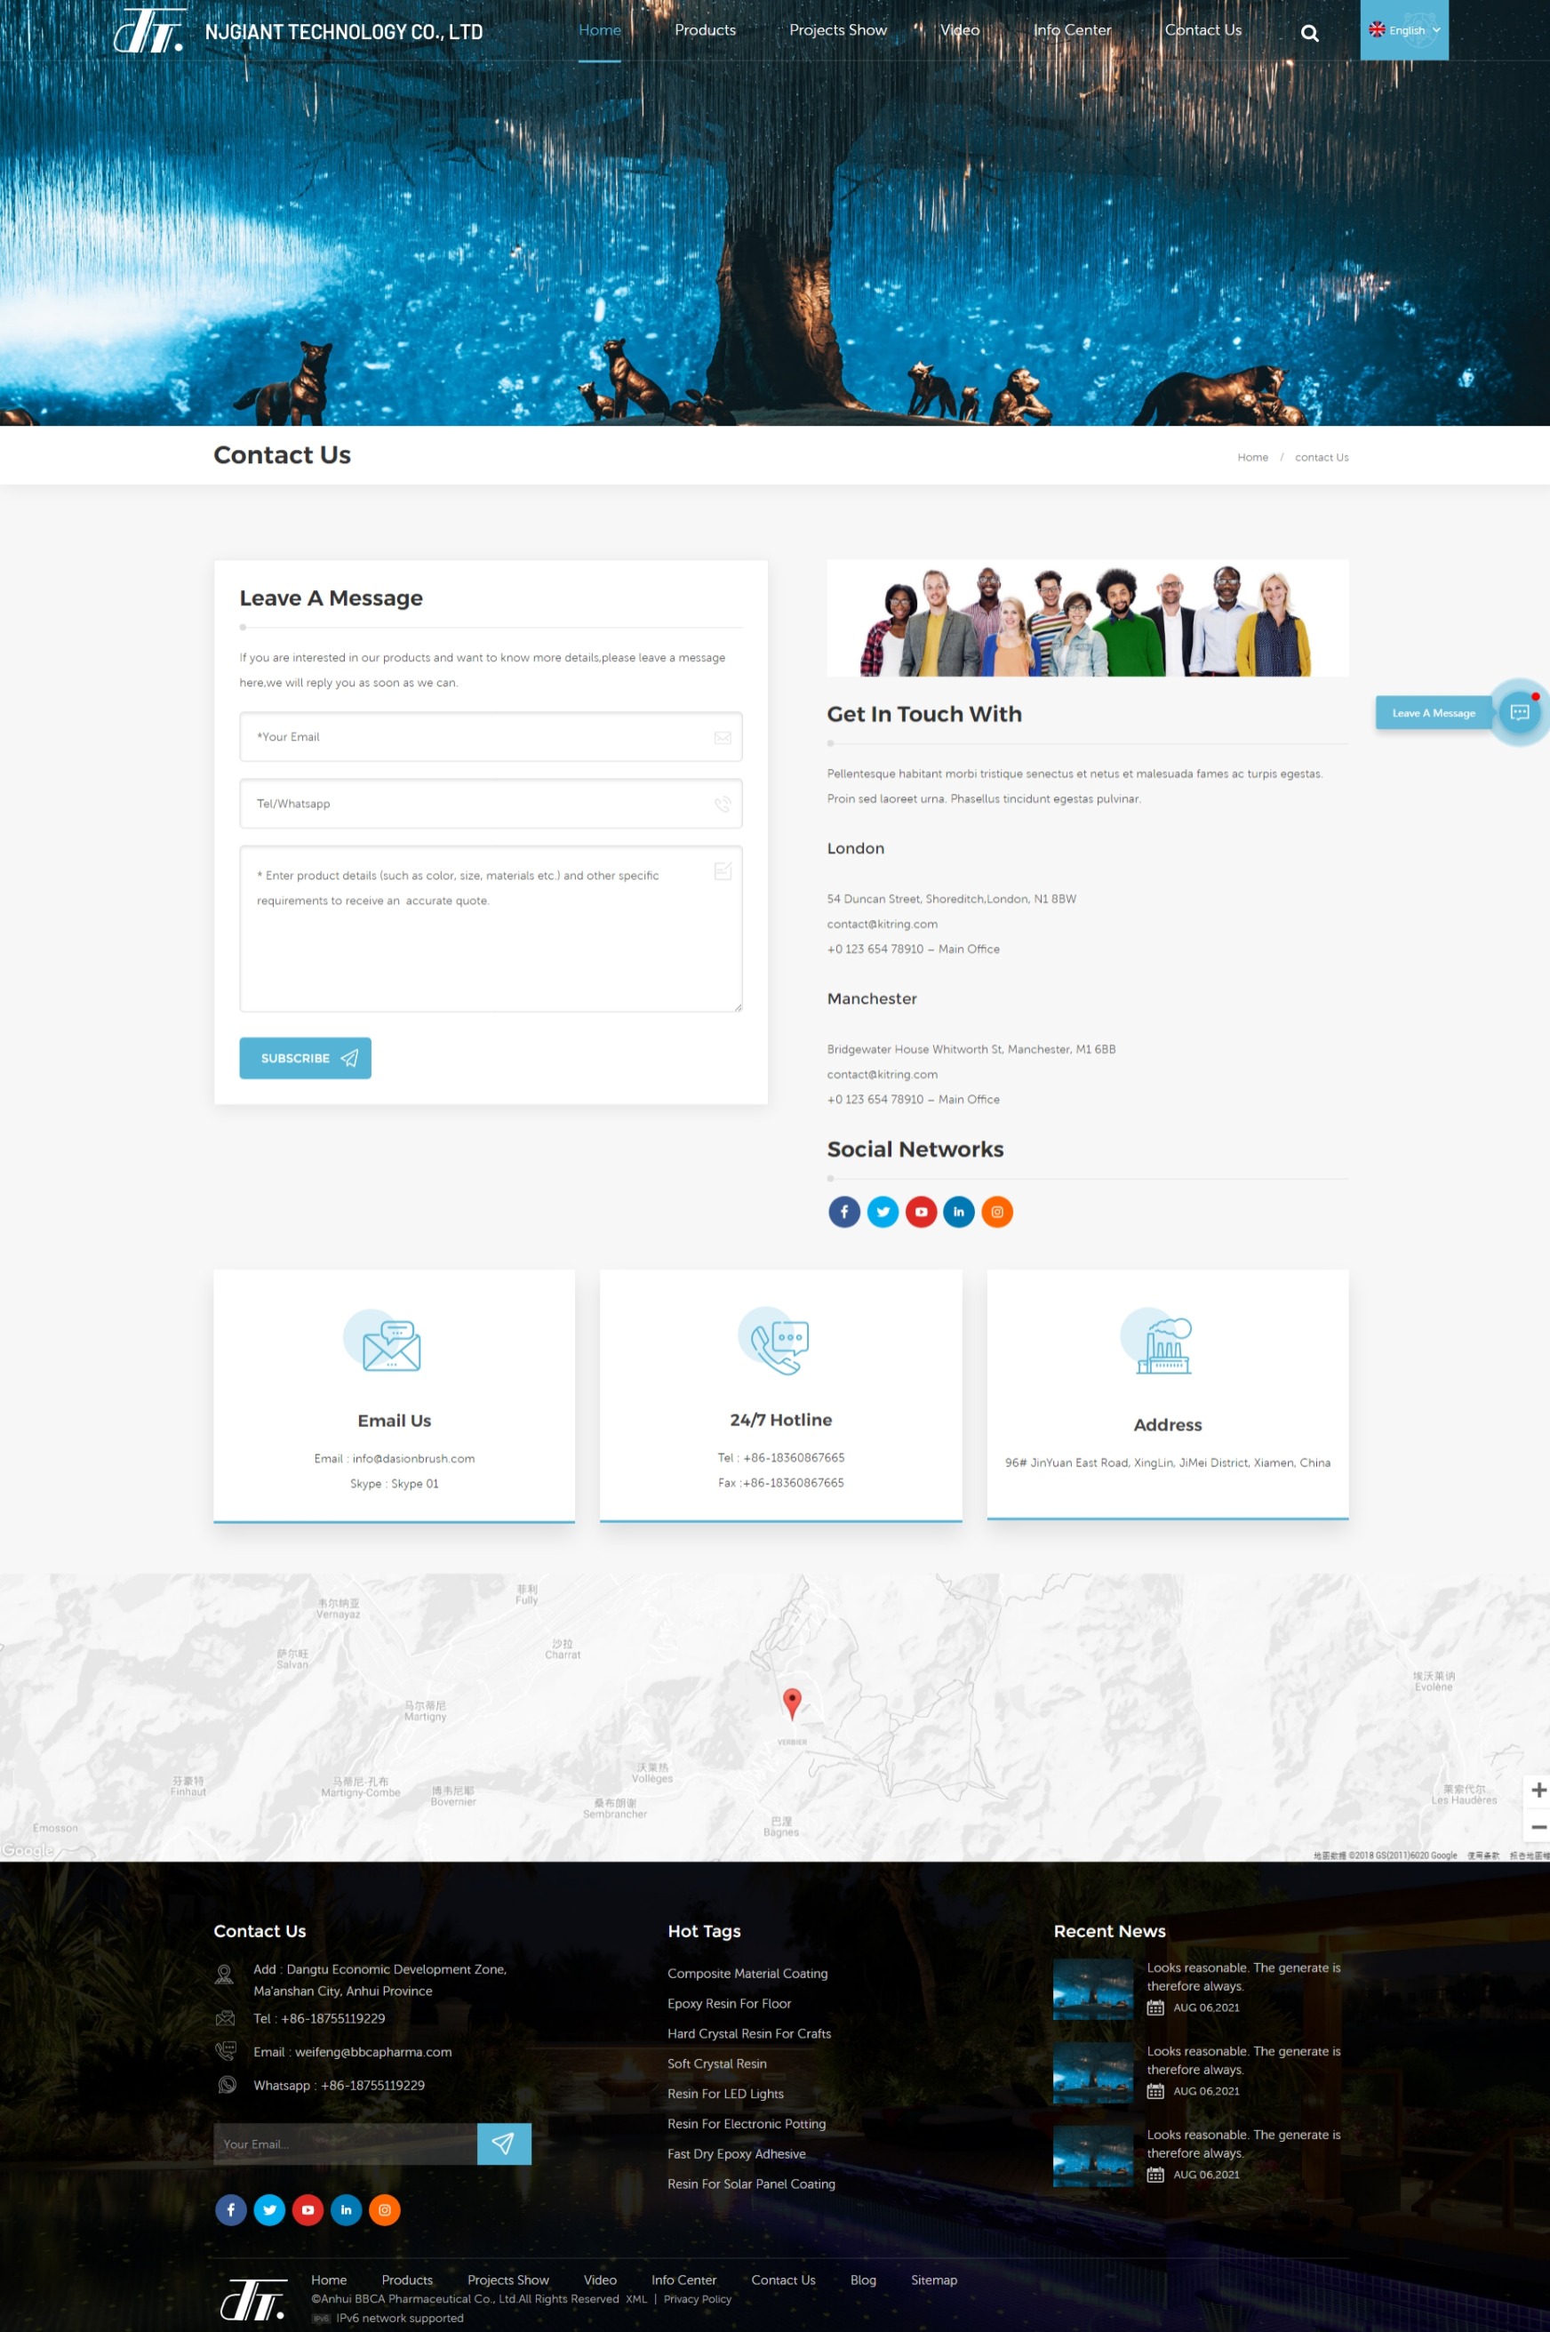Zoom in on the map
The width and height of the screenshot is (1550, 2332).
coord(1538,1791)
